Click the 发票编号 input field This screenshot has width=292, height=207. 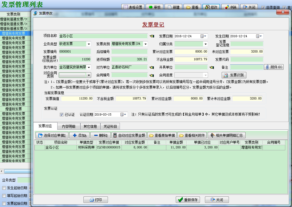[75, 51]
